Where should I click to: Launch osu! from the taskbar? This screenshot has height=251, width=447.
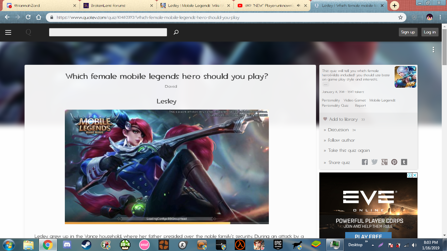144,245
